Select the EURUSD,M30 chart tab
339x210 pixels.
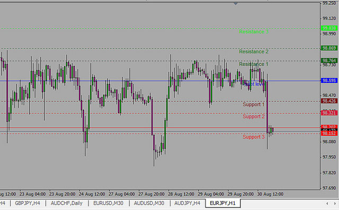[108, 203]
